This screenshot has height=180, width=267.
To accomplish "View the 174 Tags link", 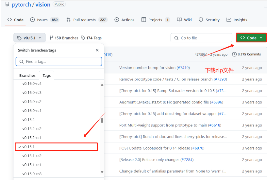I will pos(91,38).
